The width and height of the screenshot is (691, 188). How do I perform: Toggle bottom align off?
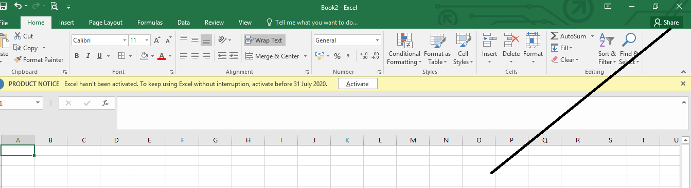(206, 40)
